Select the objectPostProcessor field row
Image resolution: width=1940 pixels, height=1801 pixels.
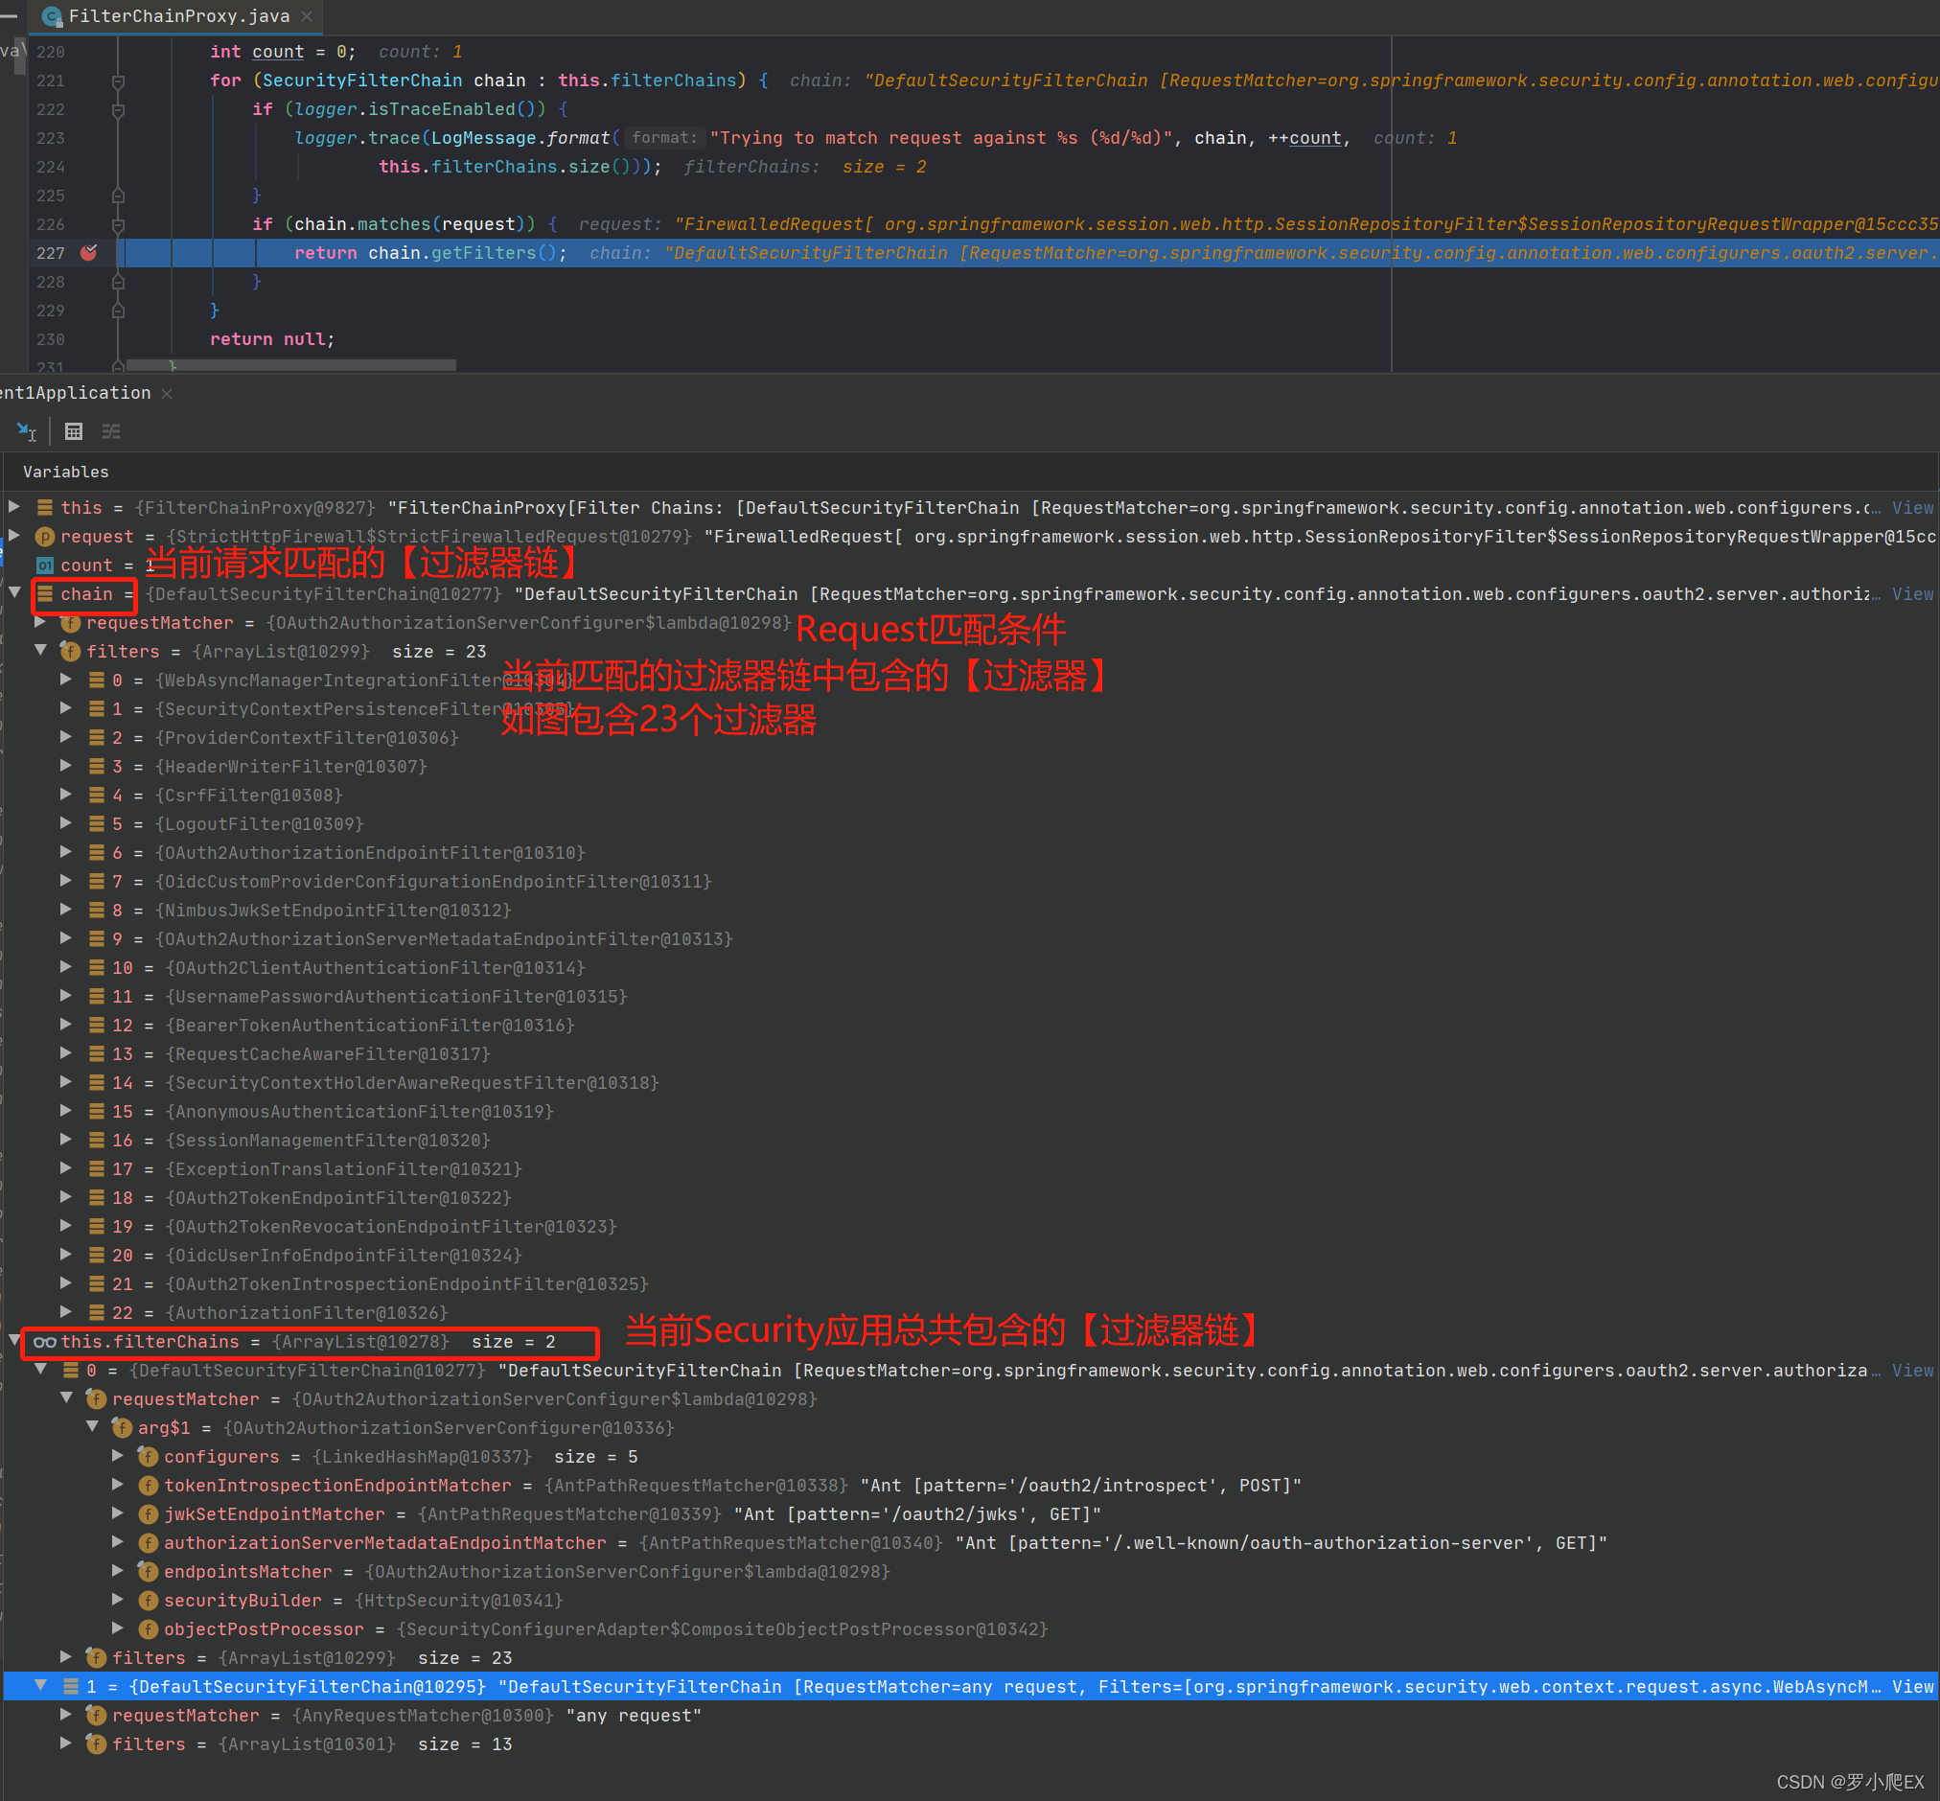coord(971,1628)
